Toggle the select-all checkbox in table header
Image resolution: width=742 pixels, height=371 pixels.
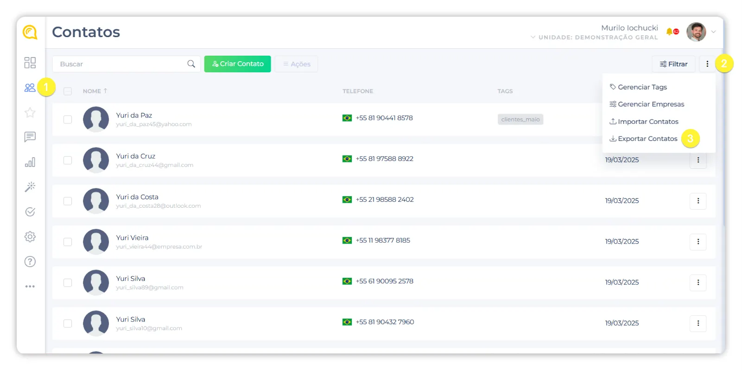click(68, 91)
